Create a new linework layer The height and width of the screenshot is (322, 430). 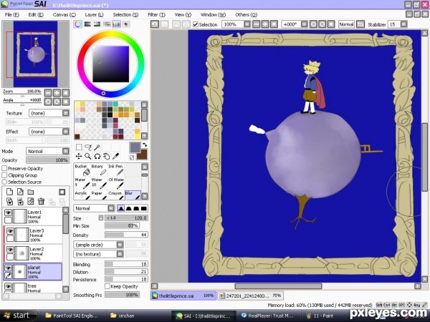(20, 192)
